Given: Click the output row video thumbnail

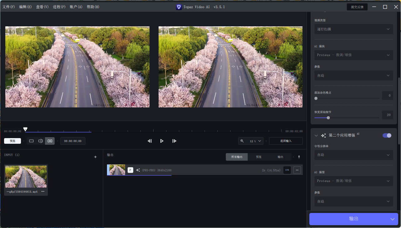Looking at the screenshot, I should [x=117, y=170].
